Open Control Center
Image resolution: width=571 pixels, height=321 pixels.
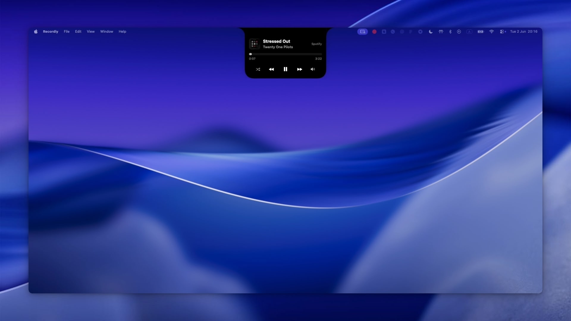click(x=503, y=32)
